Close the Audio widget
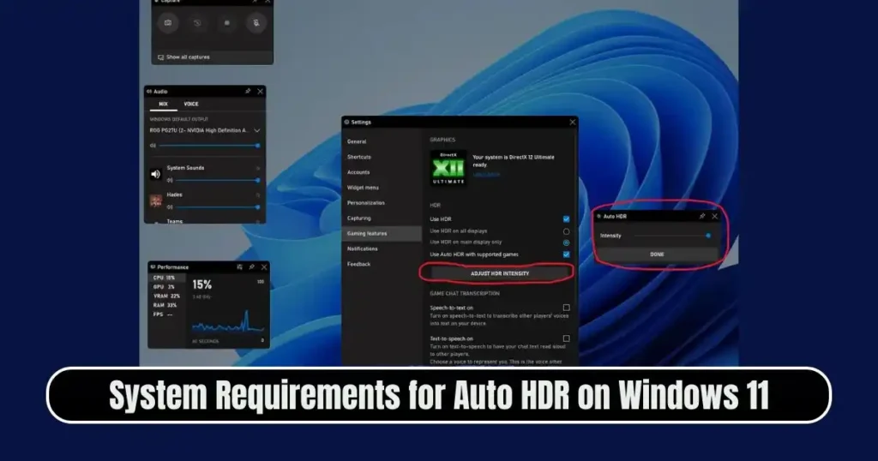 point(261,91)
